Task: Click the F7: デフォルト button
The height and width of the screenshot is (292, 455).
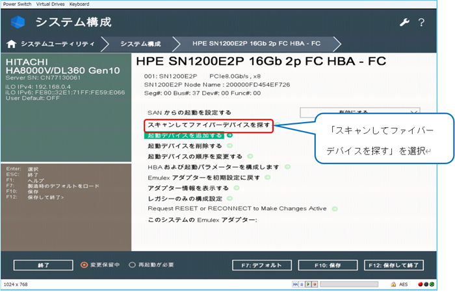Action: [x=262, y=265]
